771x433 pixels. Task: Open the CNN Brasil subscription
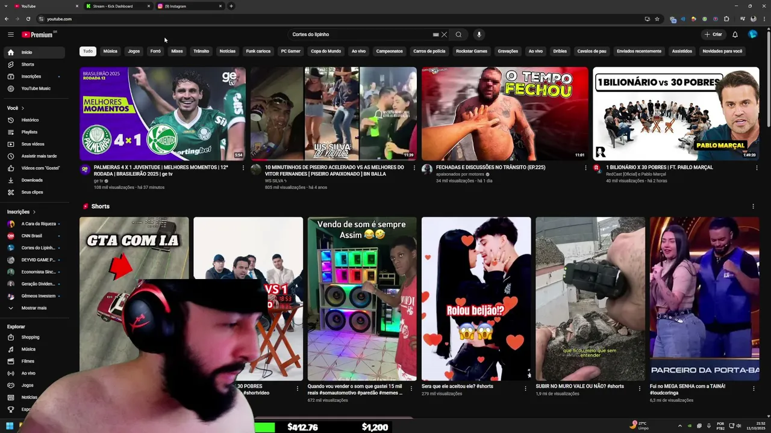click(x=33, y=236)
